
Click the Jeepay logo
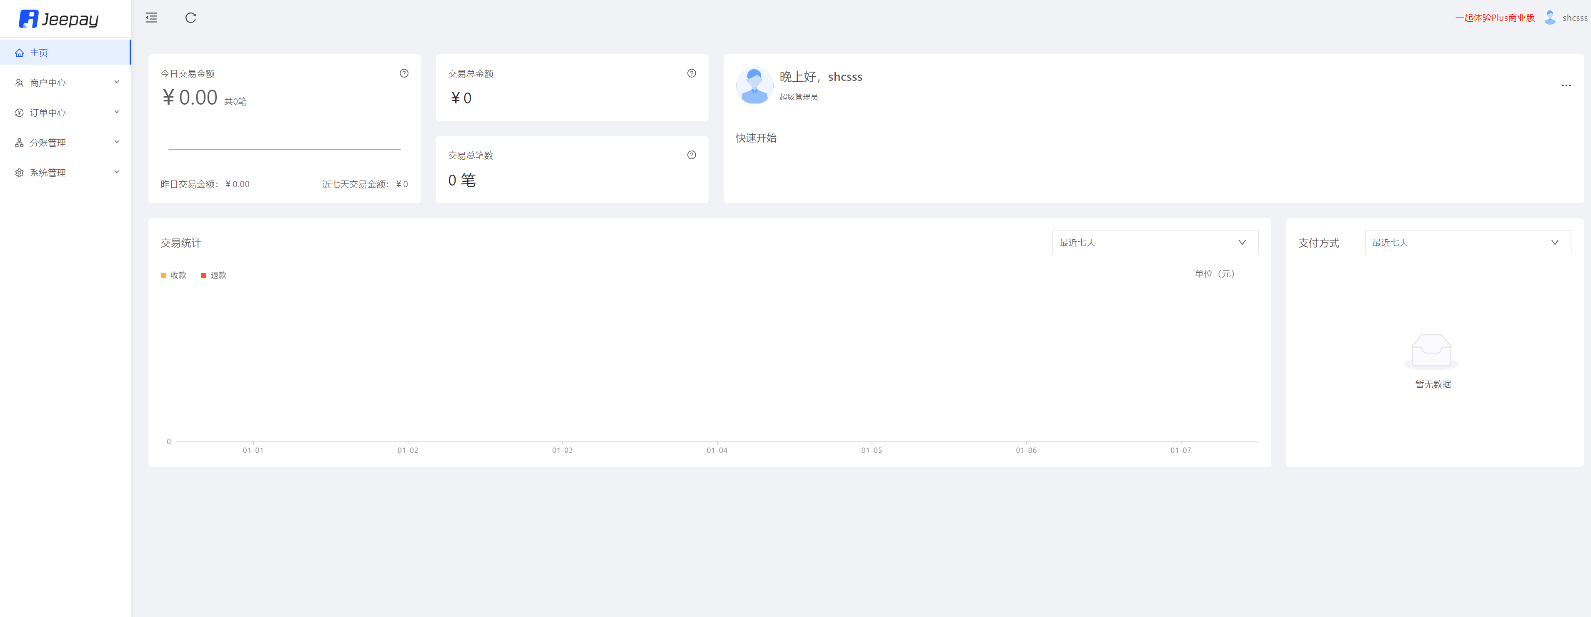pos(59,19)
